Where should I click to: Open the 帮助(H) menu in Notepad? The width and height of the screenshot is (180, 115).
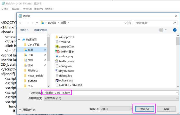pos(50,9)
